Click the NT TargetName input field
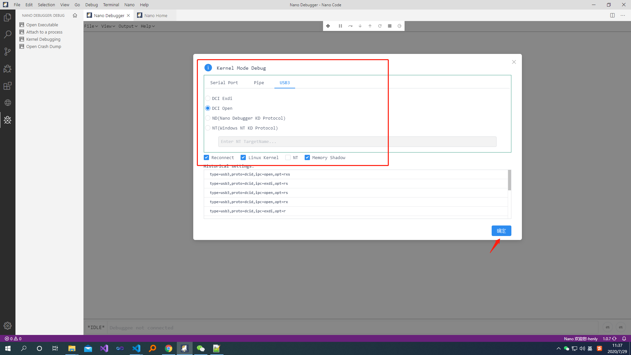This screenshot has width=631, height=355. click(x=357, y=142)
